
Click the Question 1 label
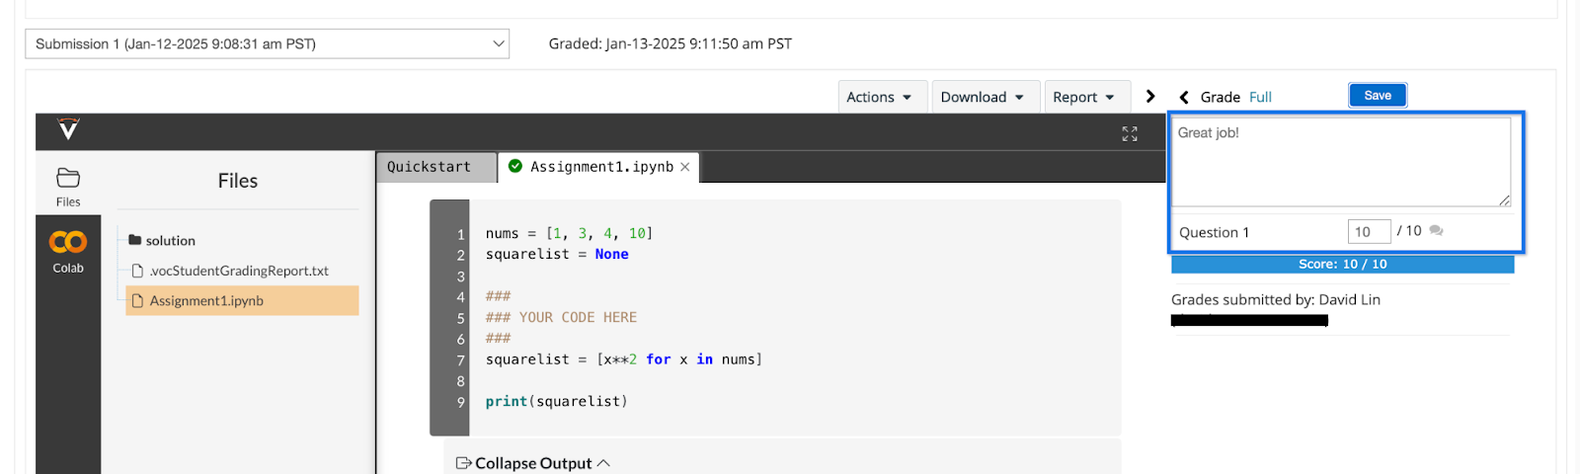pos(1214,232)
